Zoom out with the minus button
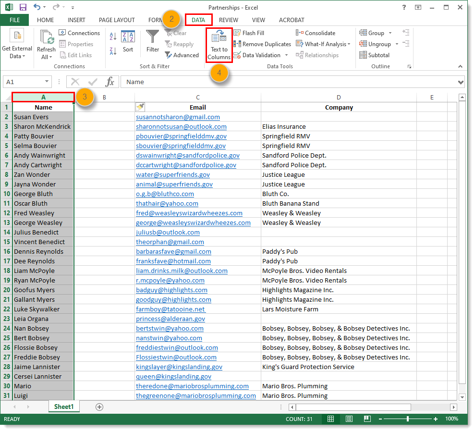475x432 pixels. pos(380,419)
